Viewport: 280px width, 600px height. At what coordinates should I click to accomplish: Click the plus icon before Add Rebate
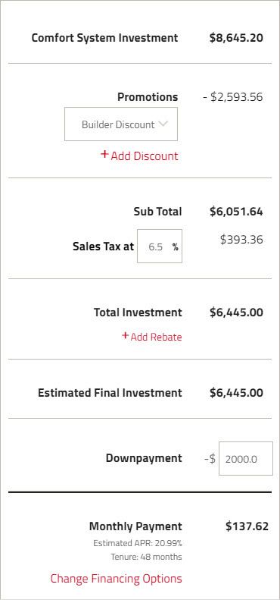point(125,335)
